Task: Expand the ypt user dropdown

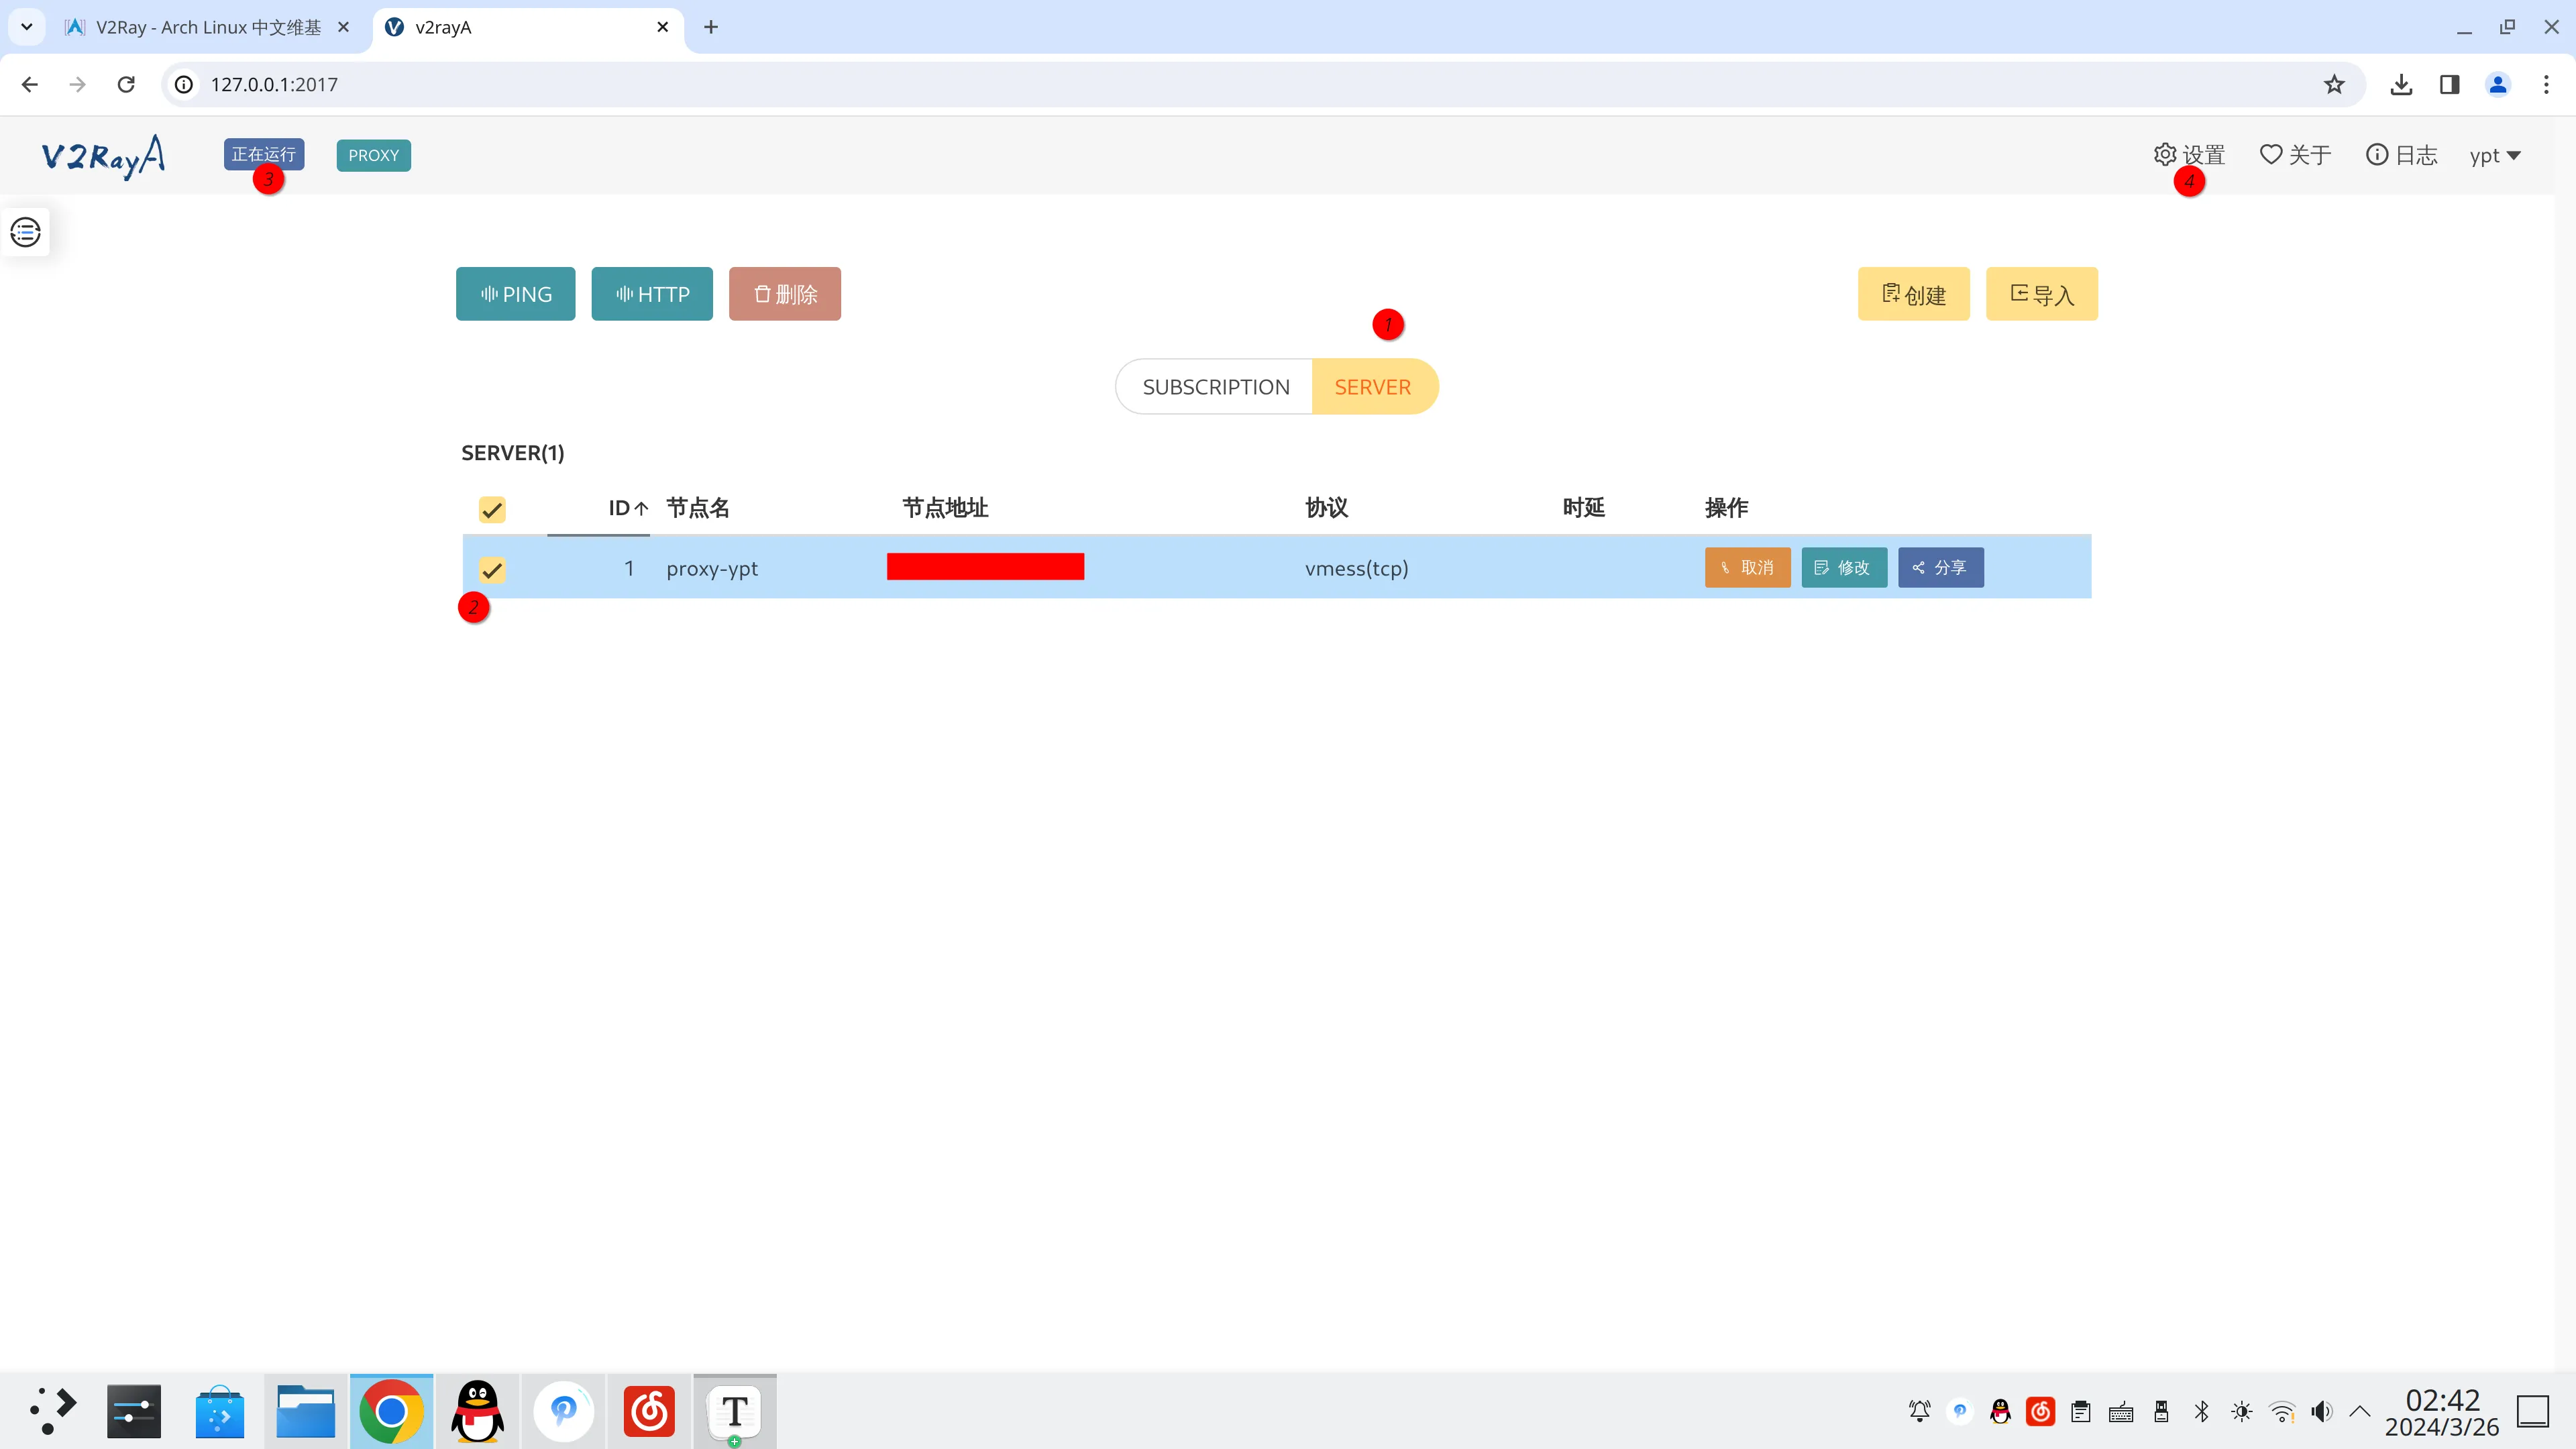Action: tap(2494, 156)
